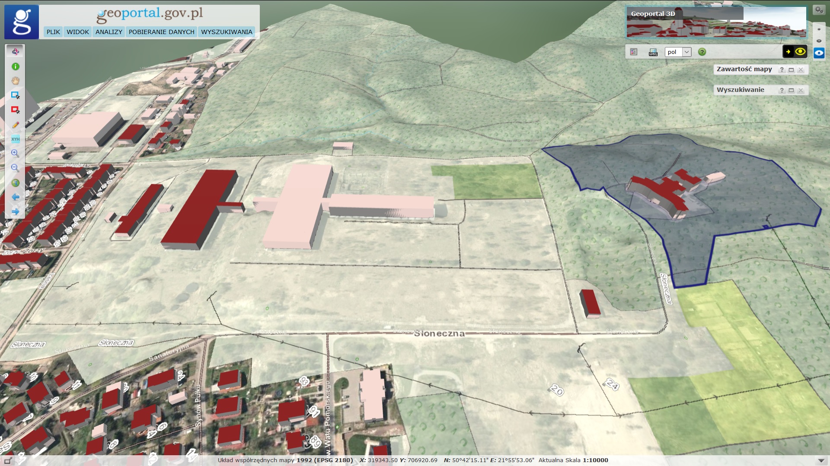
Task: Open the 'pol' language dropdown
Action: pyautogui.click(x=678, y=52)
